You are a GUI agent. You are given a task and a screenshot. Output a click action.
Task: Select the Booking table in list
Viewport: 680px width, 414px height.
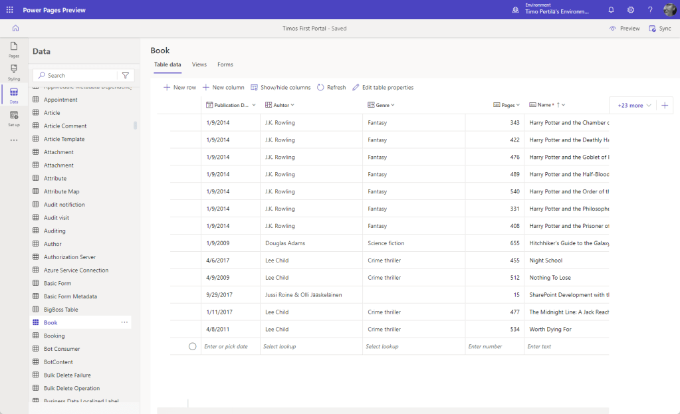[x=55, y=336]
